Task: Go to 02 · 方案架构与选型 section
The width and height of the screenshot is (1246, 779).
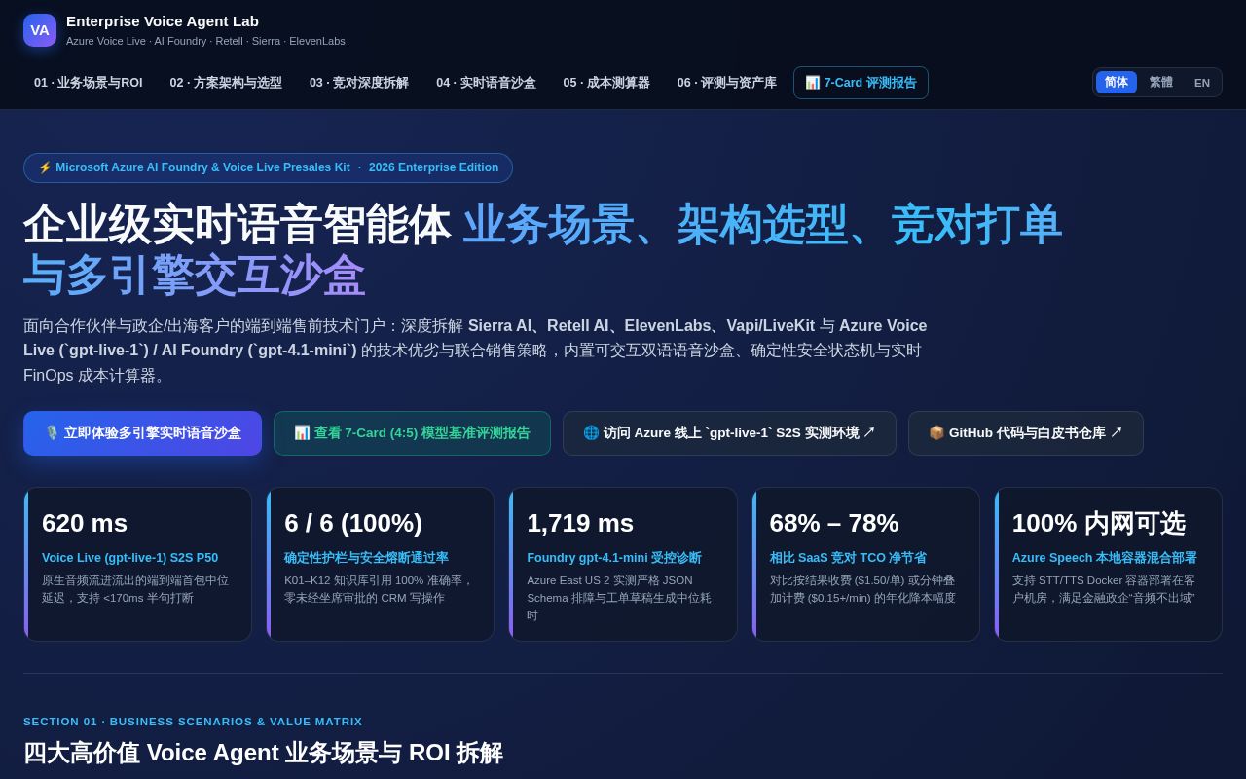Action: click(x=226, y=83)
